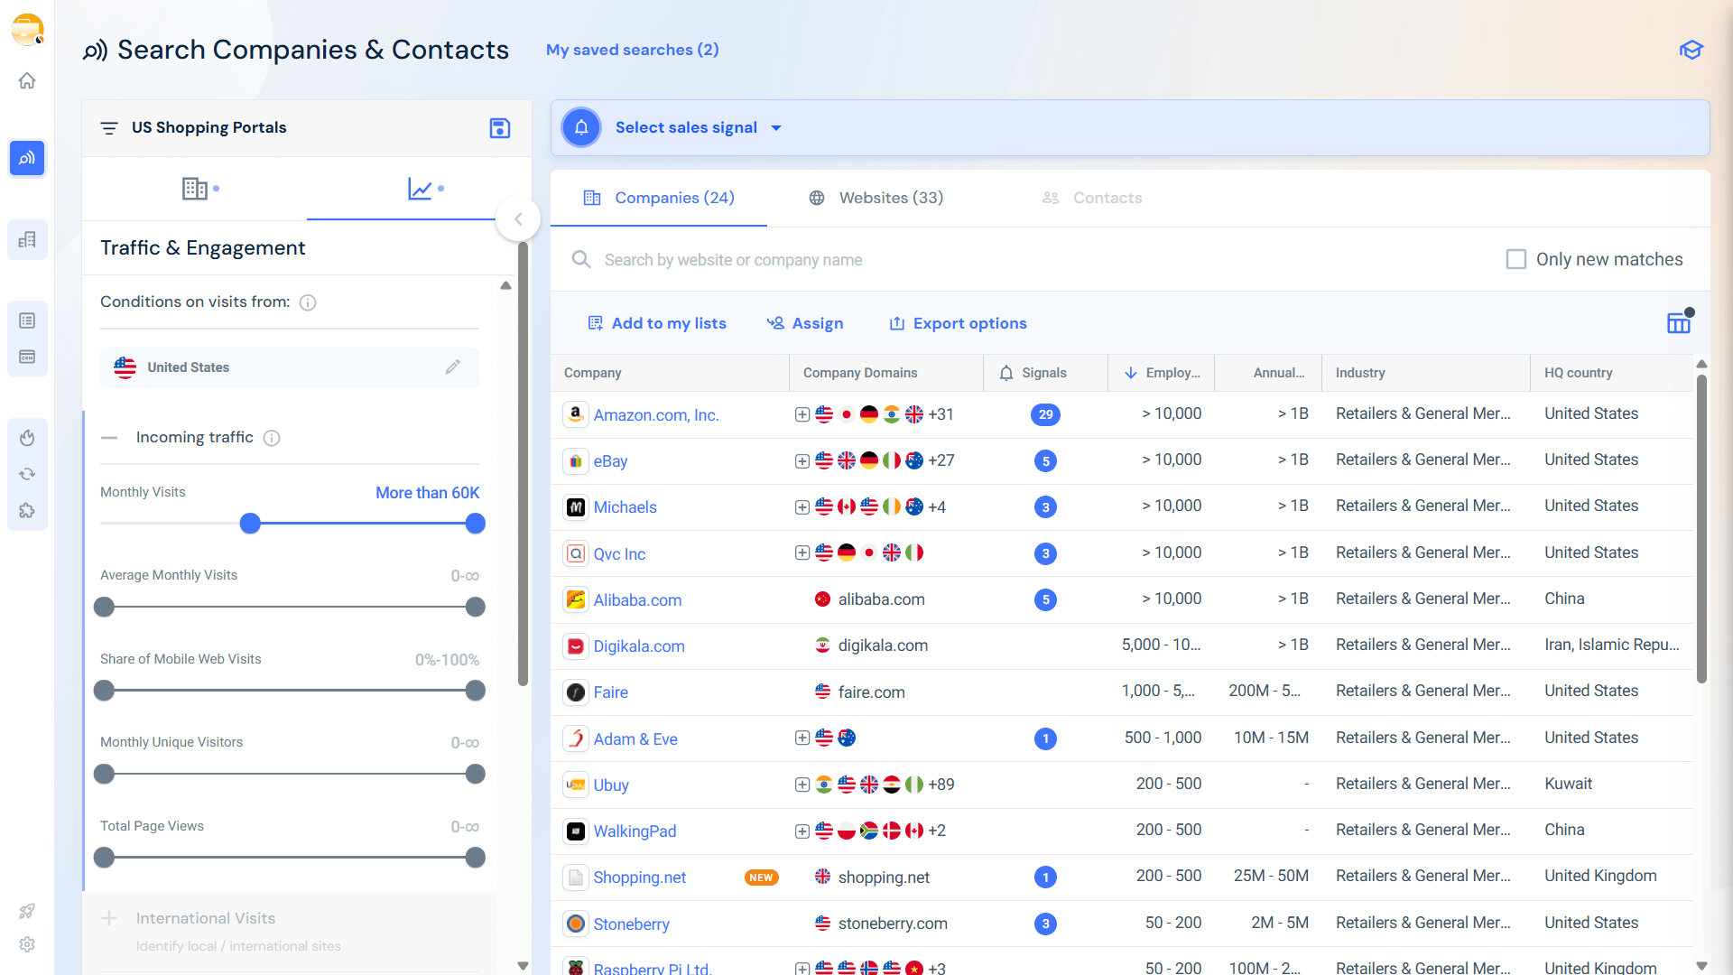
Task: Click the Monthly Visits left slider handle
Action: (250, 524)
